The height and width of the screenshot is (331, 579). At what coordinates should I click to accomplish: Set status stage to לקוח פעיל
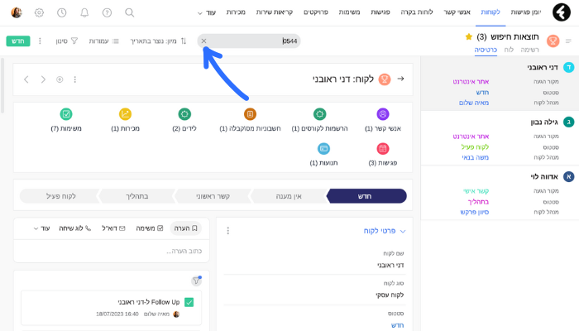pyautogui.click(x=59, y=196)
